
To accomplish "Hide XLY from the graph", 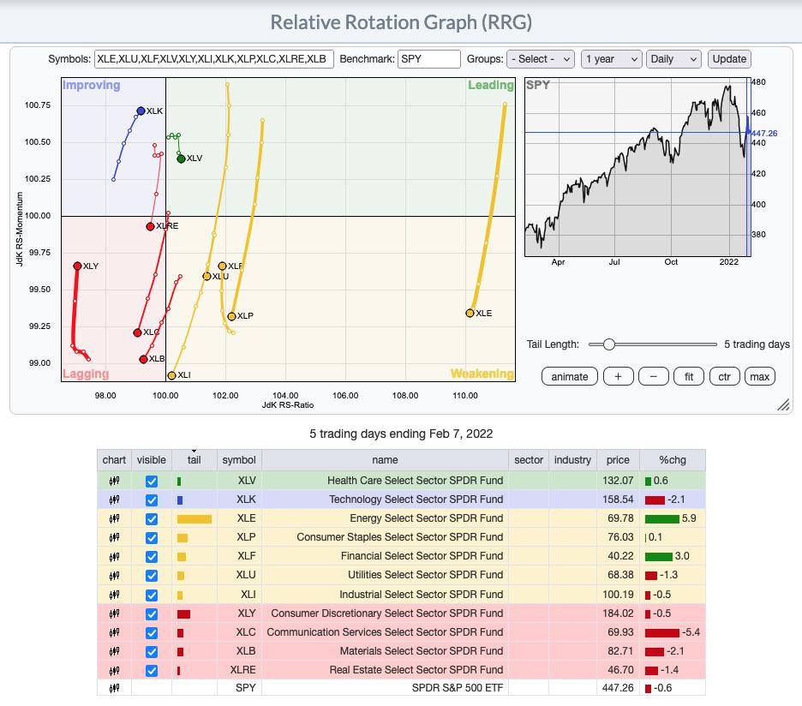I will 152,614.
